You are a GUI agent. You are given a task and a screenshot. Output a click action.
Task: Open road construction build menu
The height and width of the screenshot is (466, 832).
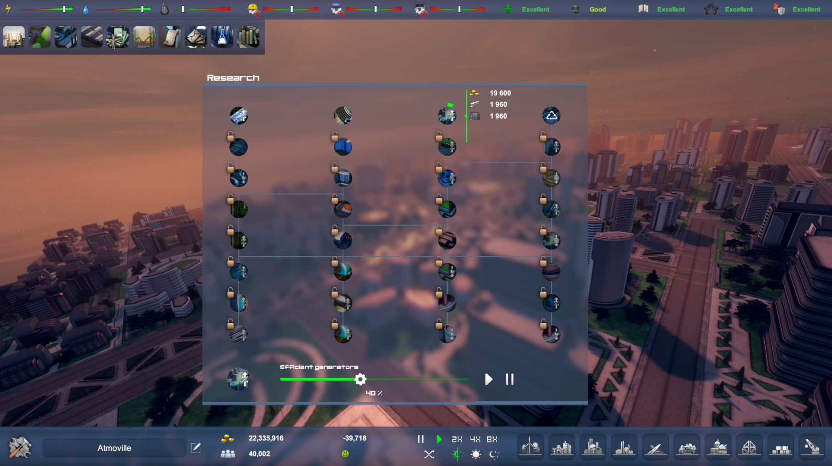(656, 447)
